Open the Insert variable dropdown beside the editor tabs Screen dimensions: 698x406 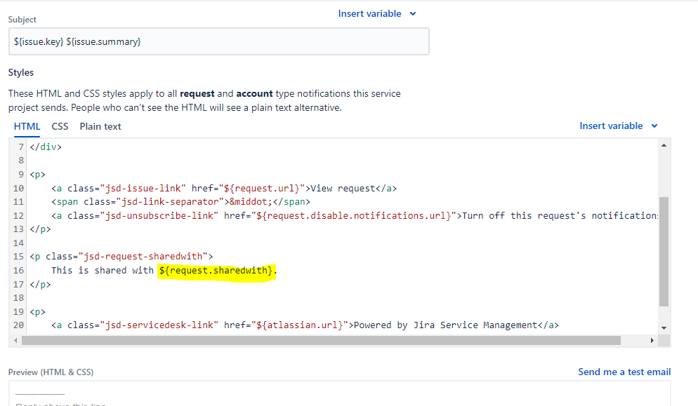(x=612, y=126)
